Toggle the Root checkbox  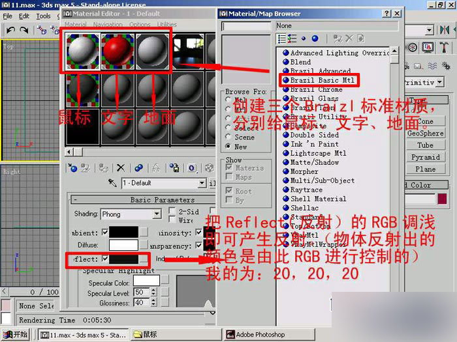pos(229,191)
